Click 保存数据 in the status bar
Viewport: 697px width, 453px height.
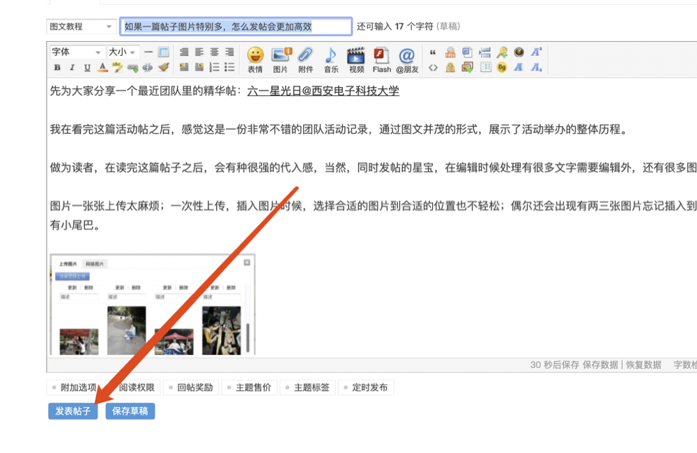point(600,365)
